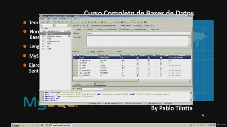Viewport: 227px width, 127px height.
Task: Open the Índices tab
Action: click(98, 30)
